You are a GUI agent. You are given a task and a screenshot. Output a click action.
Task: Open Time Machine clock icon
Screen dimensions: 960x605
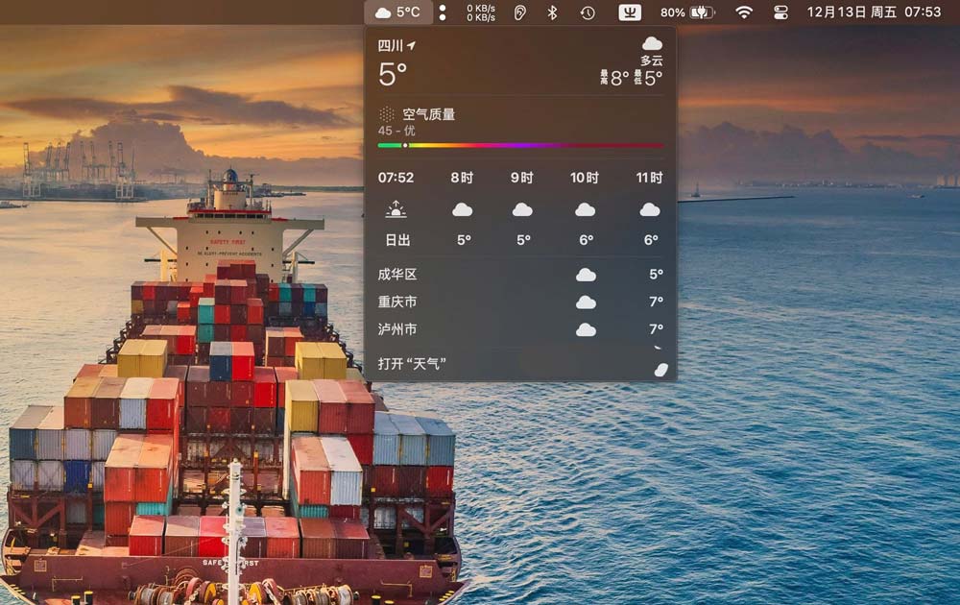pos(588,12)
